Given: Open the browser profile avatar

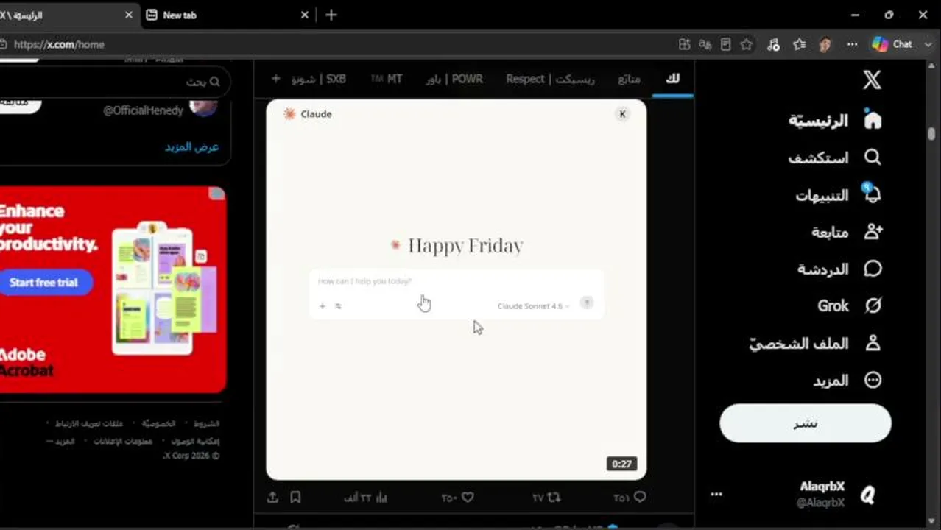Looking at the screenshot, I should (x=825, y=44).
